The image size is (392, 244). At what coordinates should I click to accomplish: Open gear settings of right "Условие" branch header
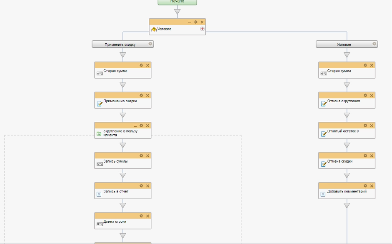point(375,44)
